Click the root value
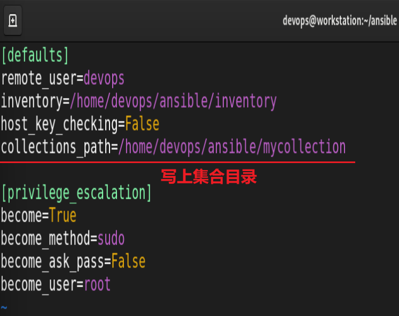This screenshot has width=399, height=316. click(97, 285)
